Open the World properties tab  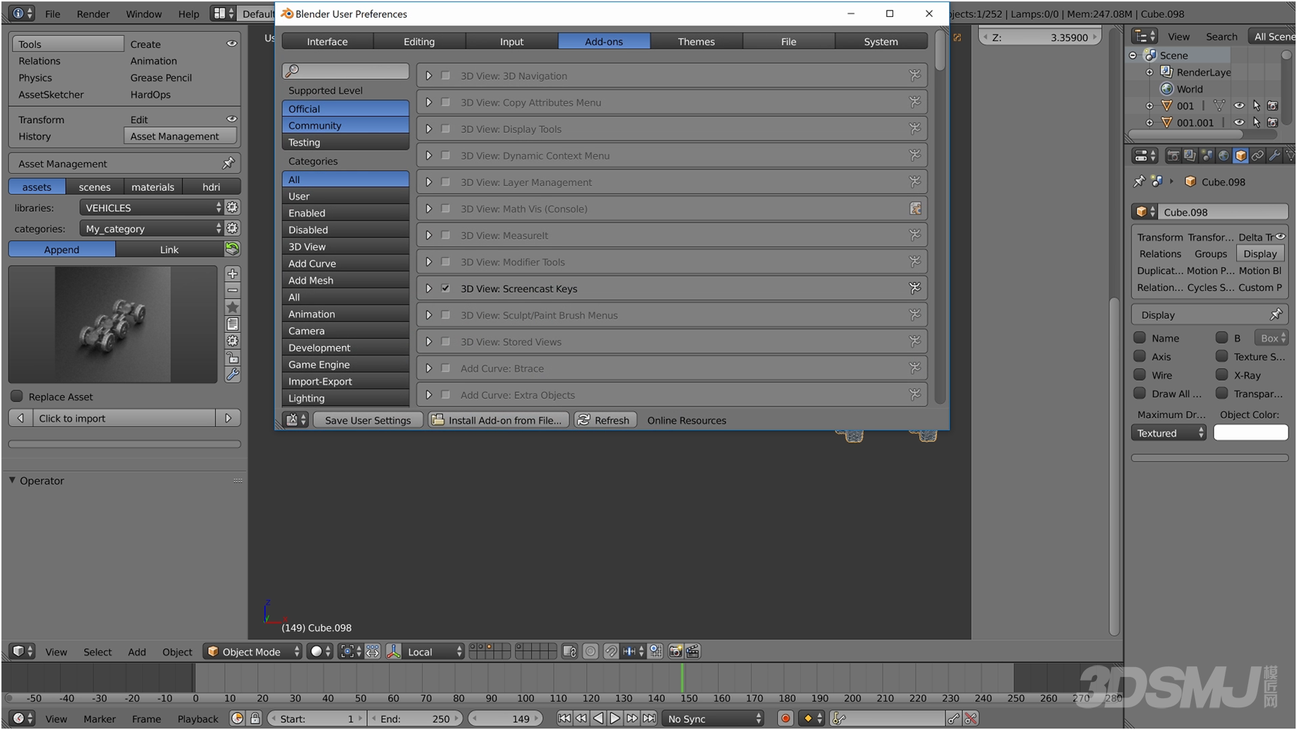(1223, 155)
